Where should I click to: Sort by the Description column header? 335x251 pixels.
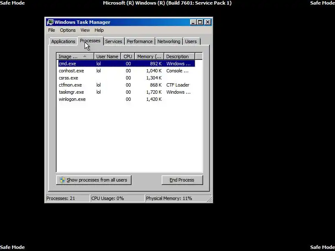(180, 56)
